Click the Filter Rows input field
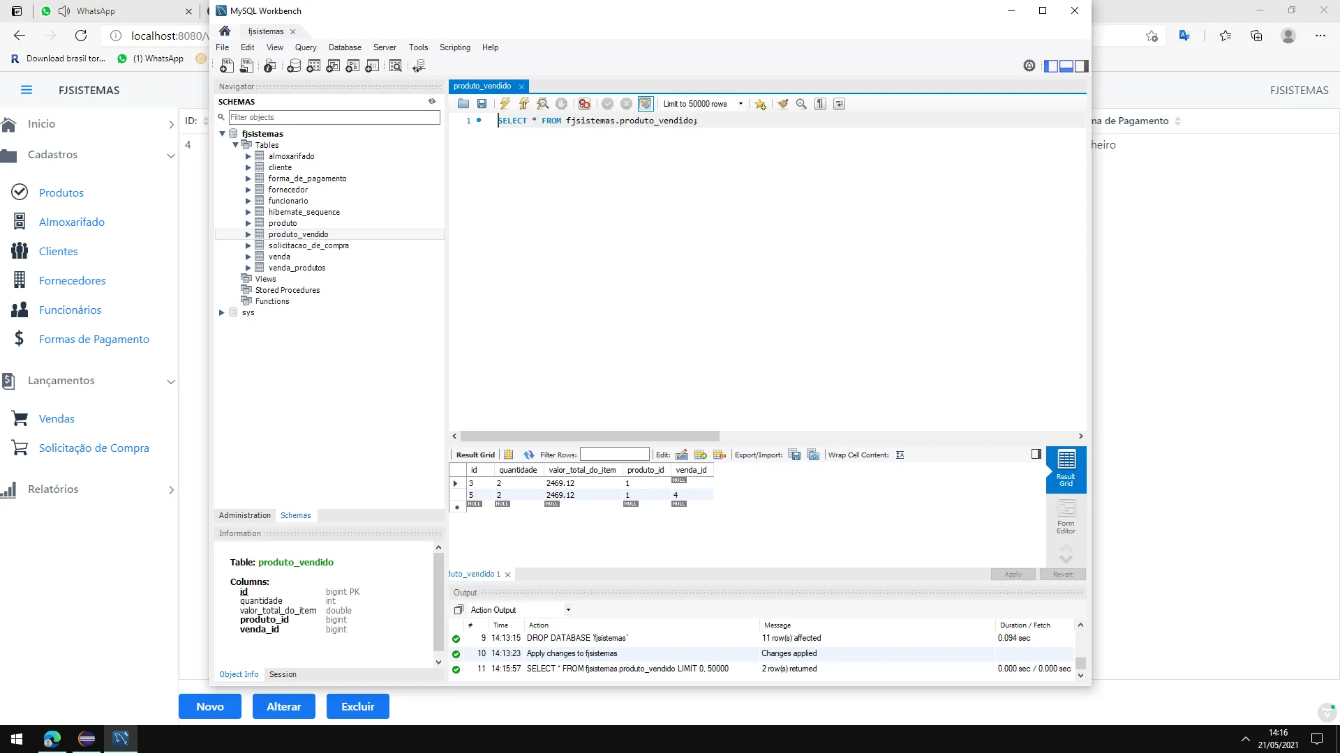 614,455
